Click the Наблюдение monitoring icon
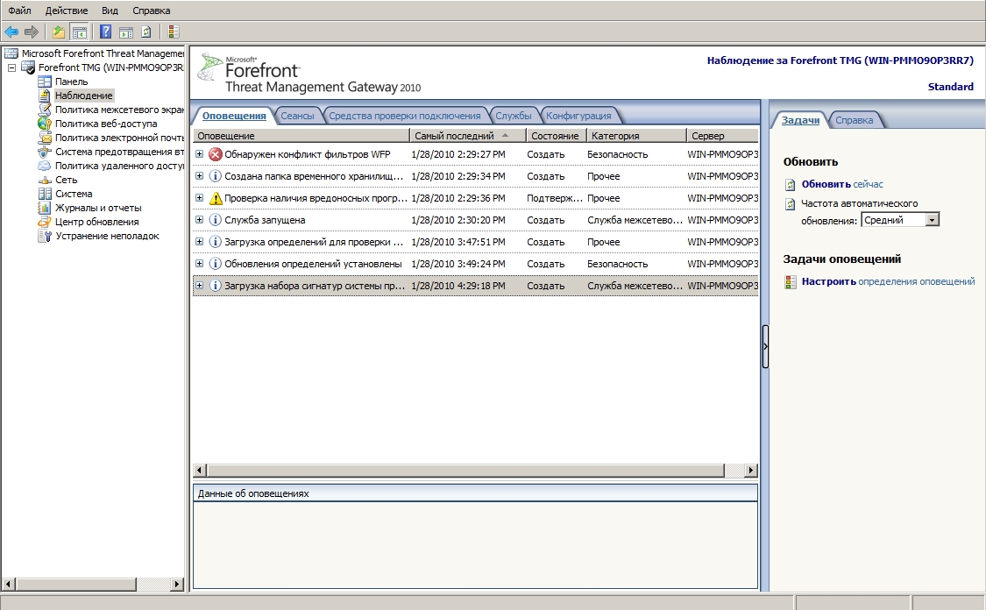 pyautogui.click(x=45, y=96)
